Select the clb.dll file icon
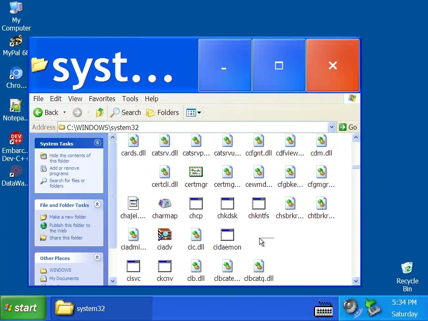Image resolution: width=428 pixels, height=321 pixels. point(196,266)
